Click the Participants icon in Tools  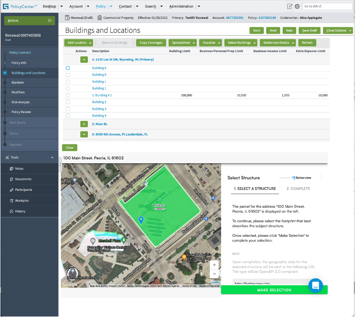12,190
